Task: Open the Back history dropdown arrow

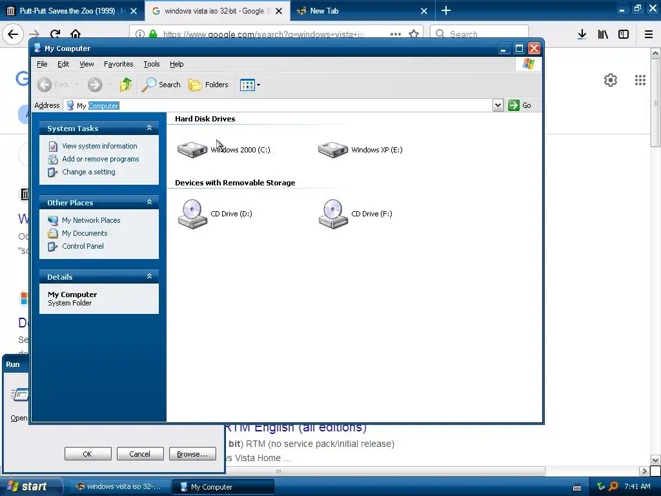Action: (77, 85)
